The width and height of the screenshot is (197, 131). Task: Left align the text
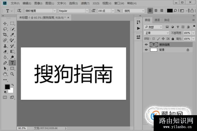tap(150, 11)
